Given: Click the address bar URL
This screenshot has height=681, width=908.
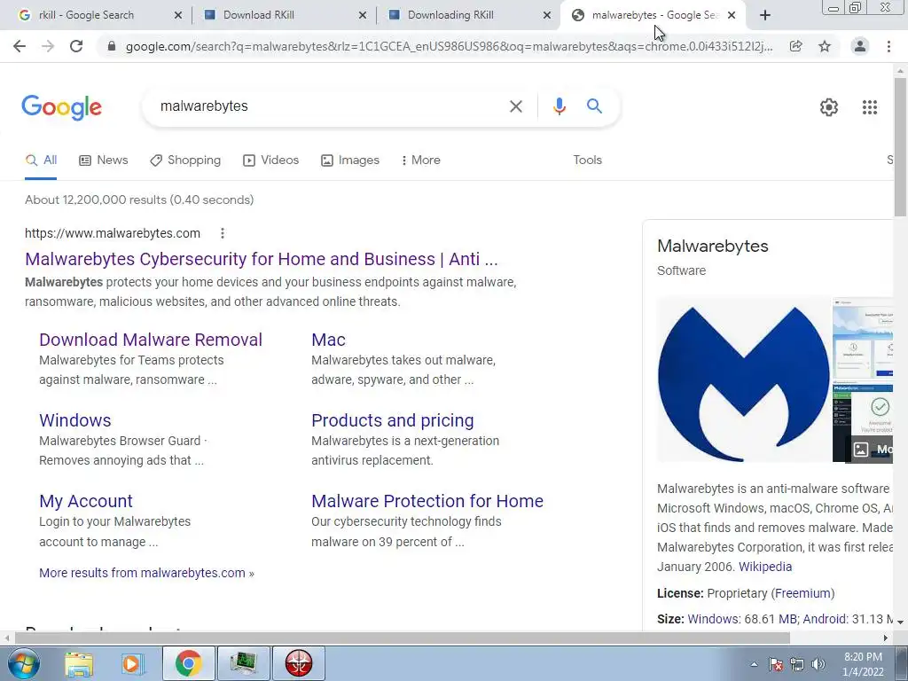Looking at the screenshot, I should pos(449,46).
